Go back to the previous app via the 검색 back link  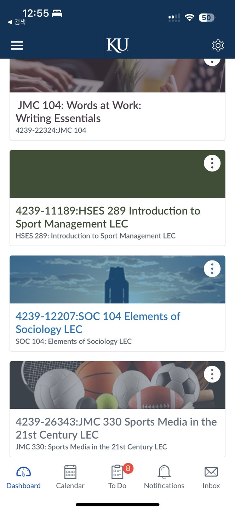pyautogui.click(x=17, y=22)
